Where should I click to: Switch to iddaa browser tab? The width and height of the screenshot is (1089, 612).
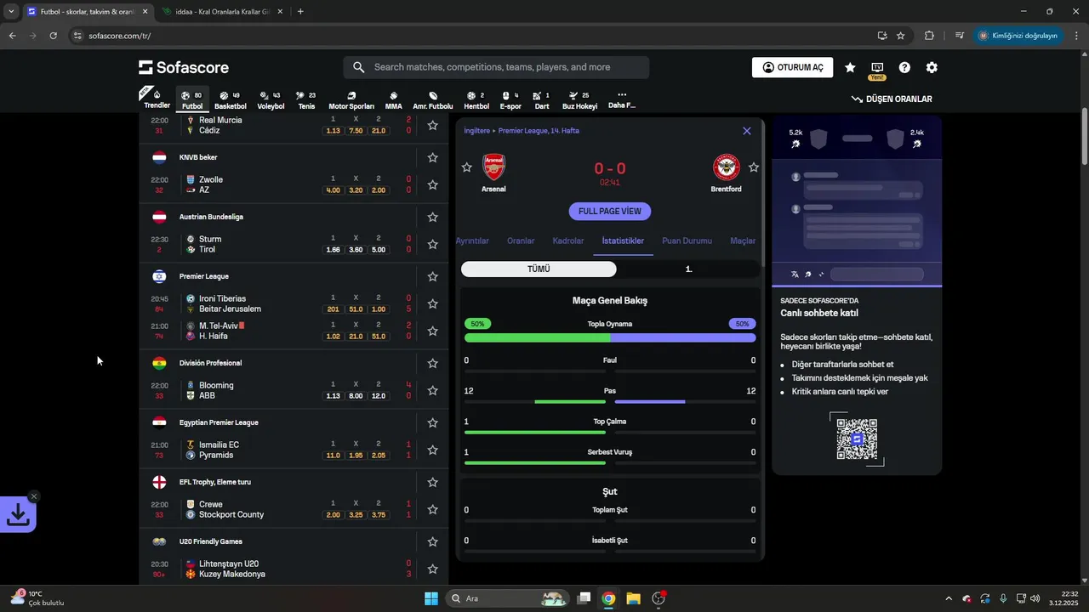224,12
